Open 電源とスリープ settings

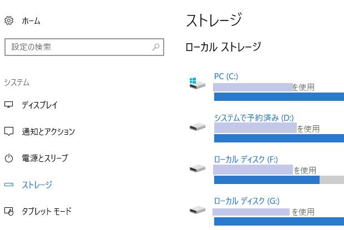coord(44,158)
